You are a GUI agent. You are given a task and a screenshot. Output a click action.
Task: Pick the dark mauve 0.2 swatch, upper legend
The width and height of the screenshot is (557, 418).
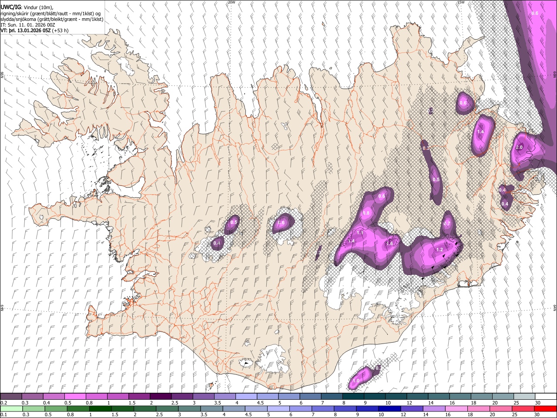pyautogui.click(x=11, y=397)
